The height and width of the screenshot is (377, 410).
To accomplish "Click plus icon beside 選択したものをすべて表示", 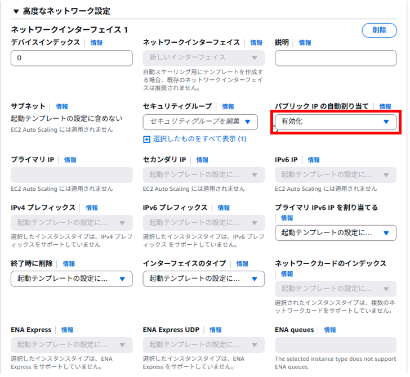I will (x=146, y=139).
